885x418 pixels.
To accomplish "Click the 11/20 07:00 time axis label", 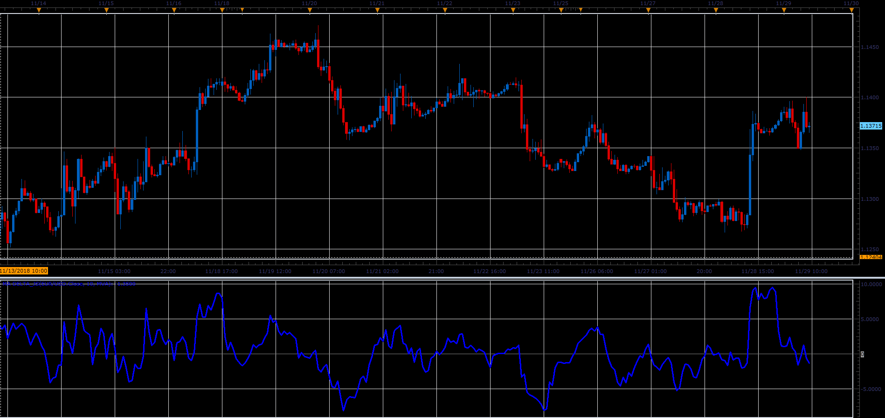I will click(x=329, y=271).
